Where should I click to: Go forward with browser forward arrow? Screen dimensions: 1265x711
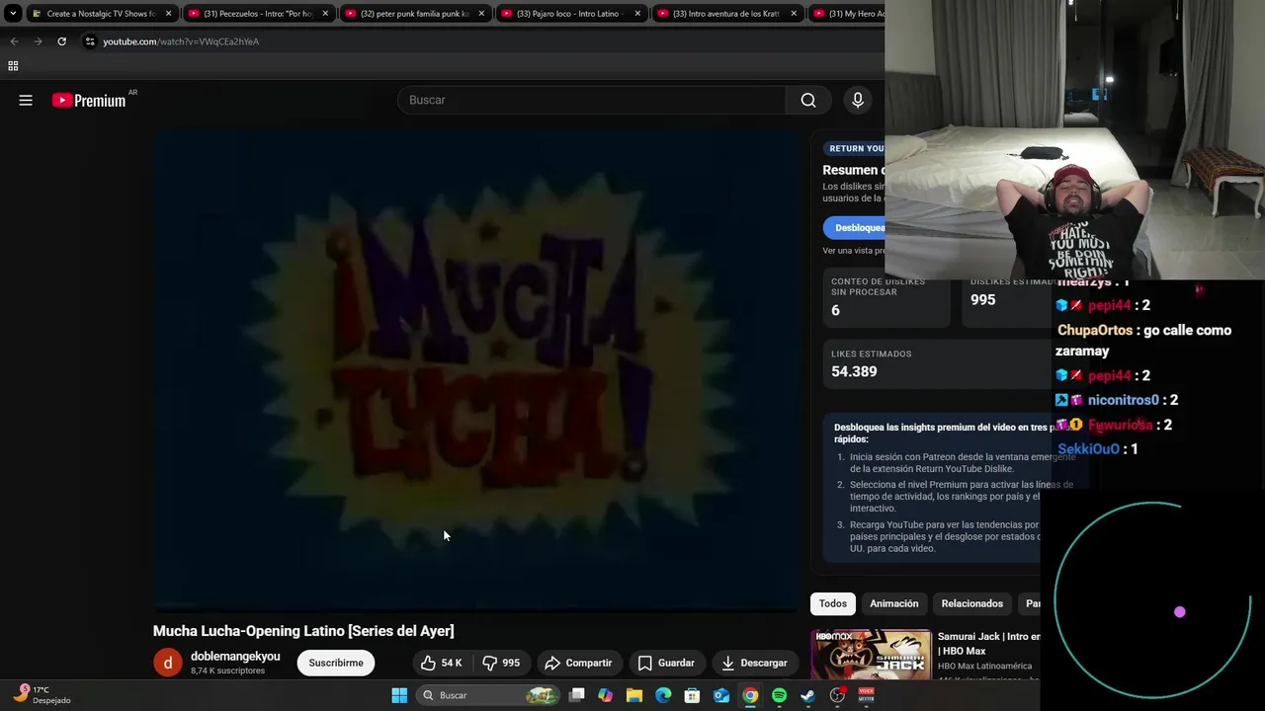[38, 41]
